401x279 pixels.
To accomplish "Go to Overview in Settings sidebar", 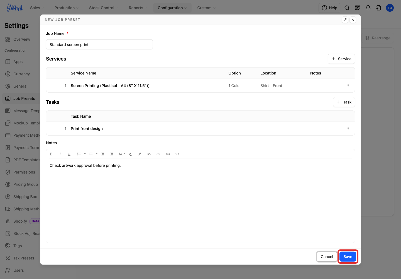I will click(22, 39).
